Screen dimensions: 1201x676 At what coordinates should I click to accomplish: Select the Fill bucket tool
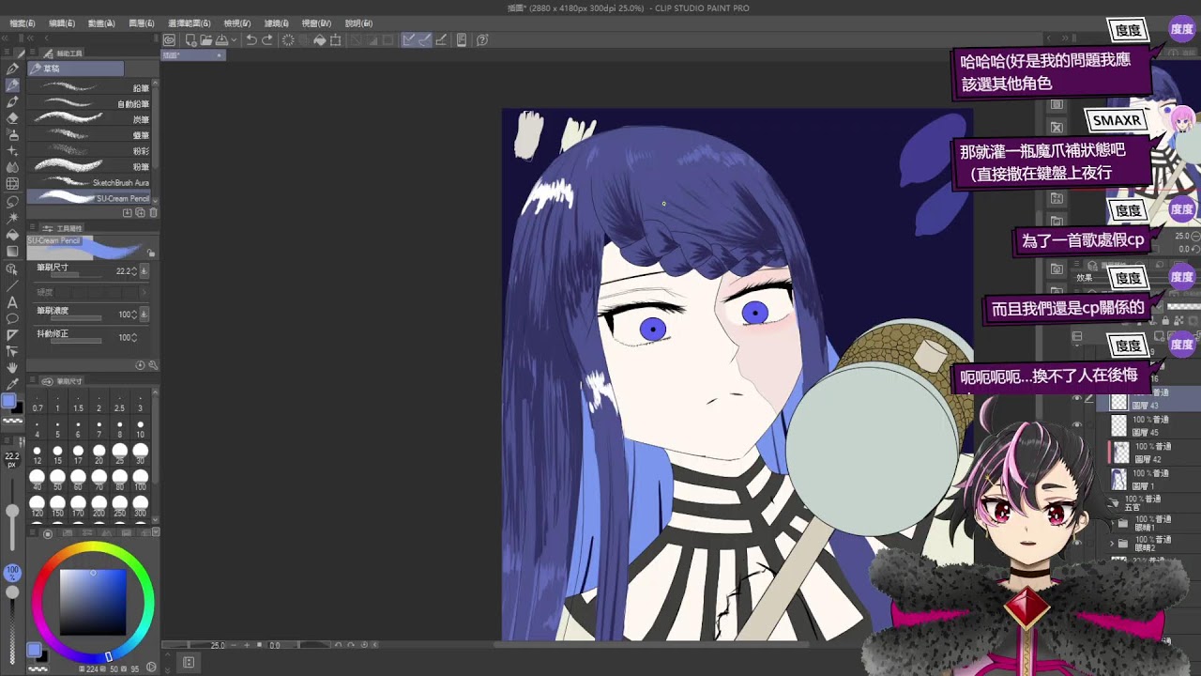pyautogui.click(x=12, y=234)
